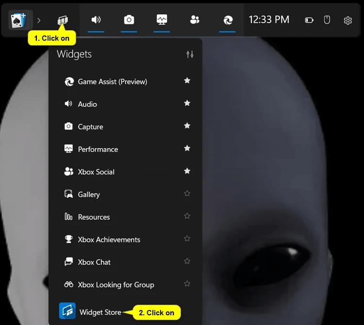
Task: Unfavorite the Audio widget star
Action: click(187, 103)
